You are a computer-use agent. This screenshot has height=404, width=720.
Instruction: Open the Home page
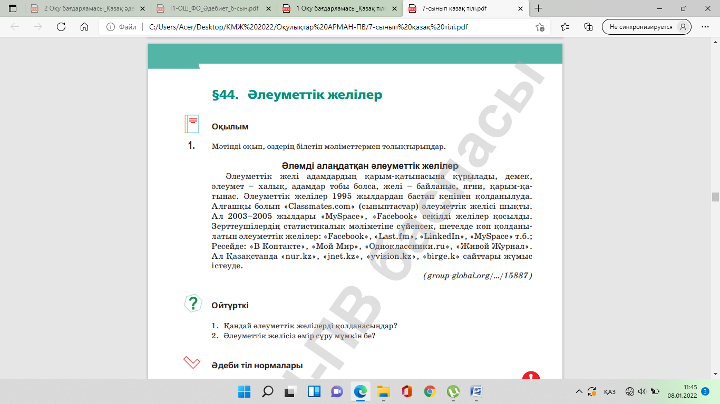click(x=84, y=27)
